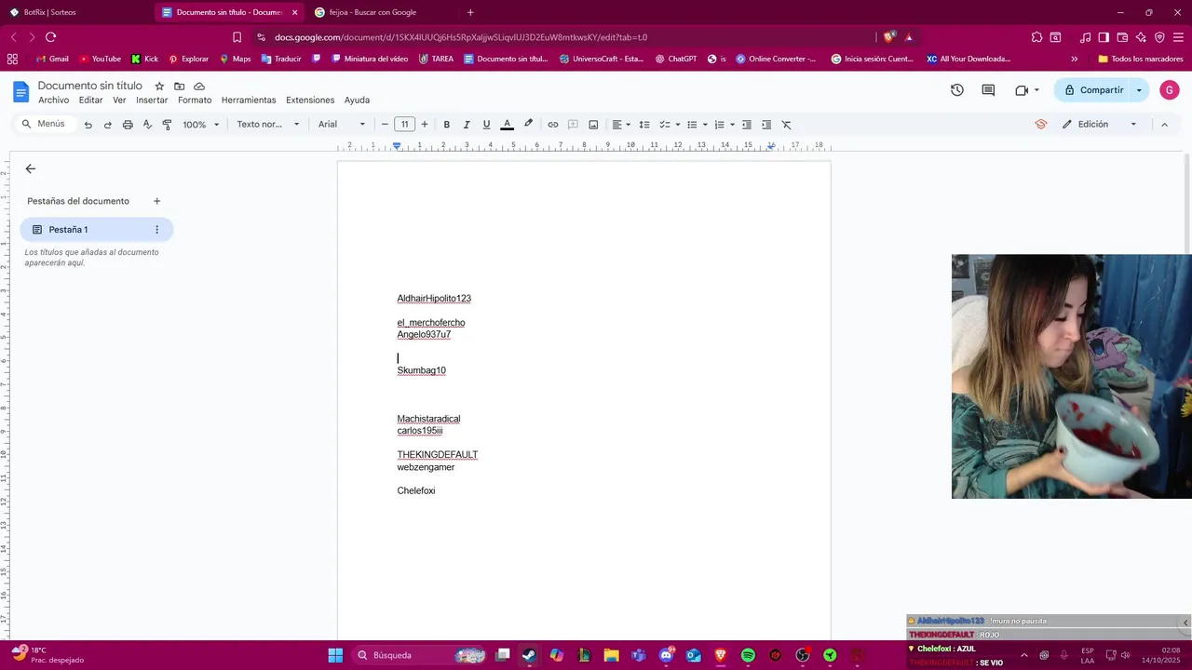Close the document tabs sidebar
The width and height of the screenshot is (1192, 670).
tap(30, 168)
